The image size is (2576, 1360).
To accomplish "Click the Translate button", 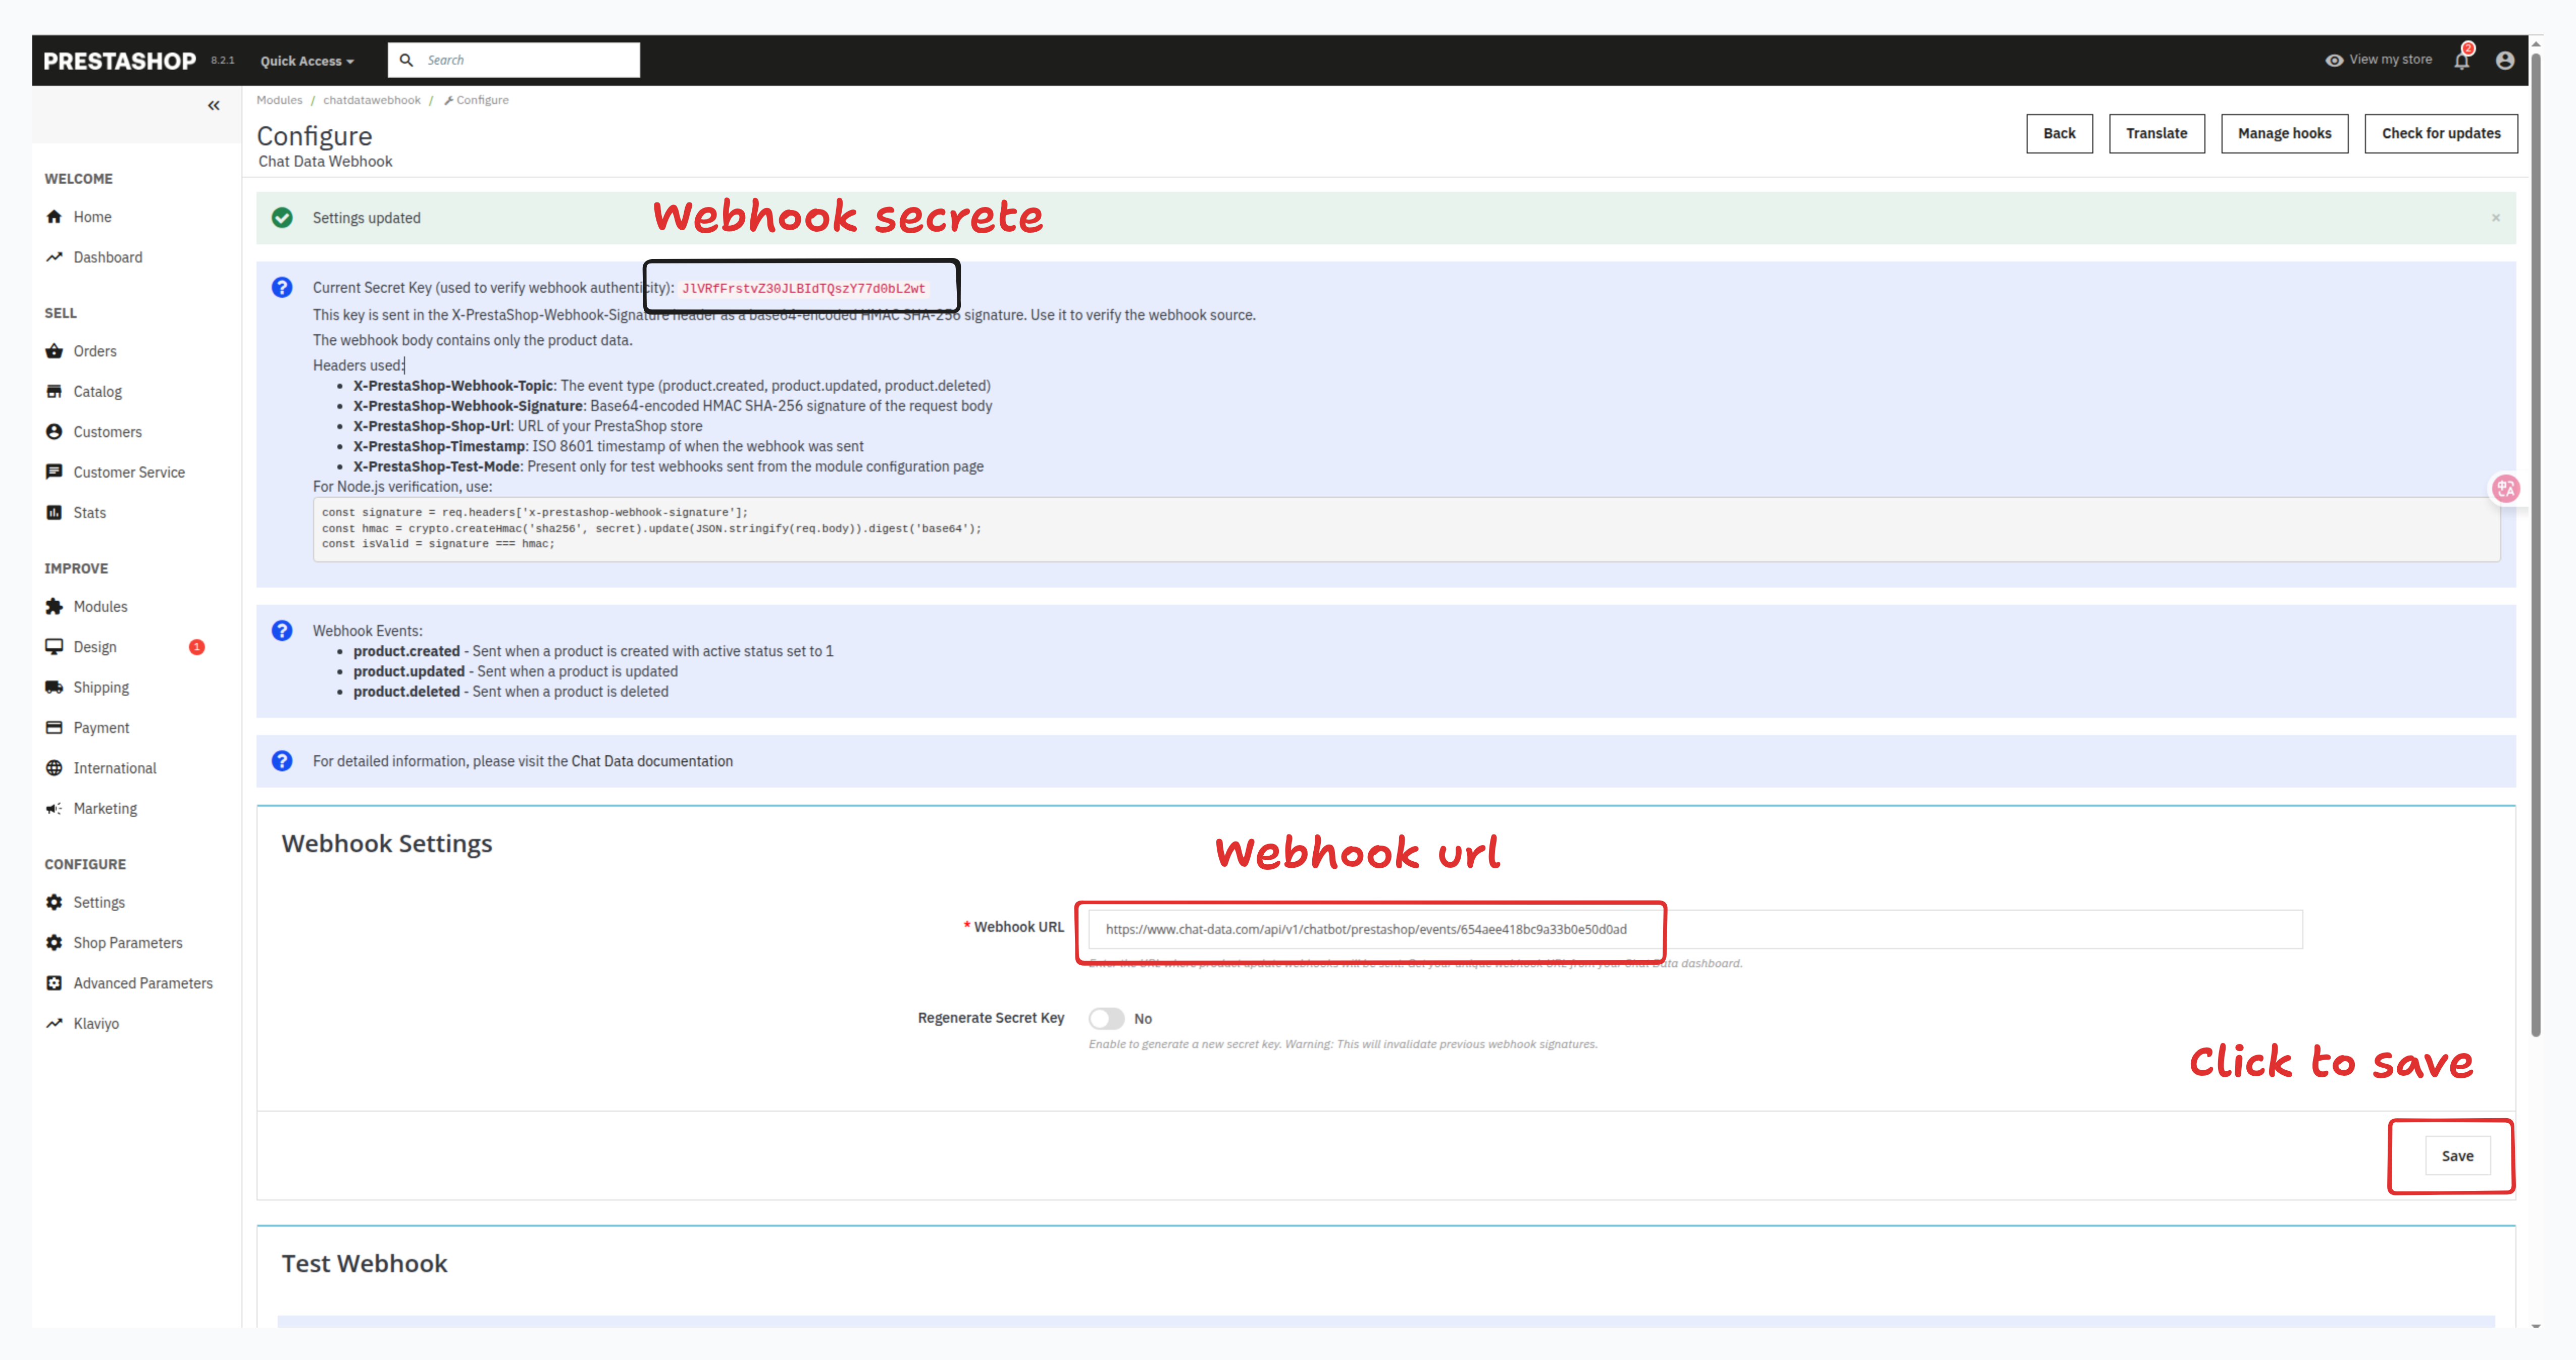I will (x=2156, y=133).
